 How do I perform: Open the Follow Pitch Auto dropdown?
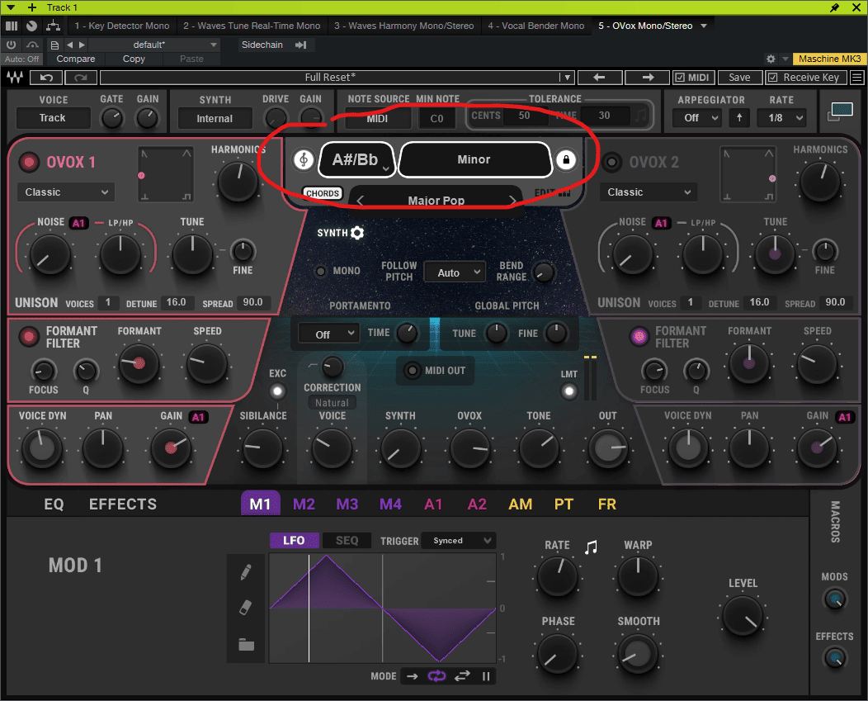tap(455, 272)
